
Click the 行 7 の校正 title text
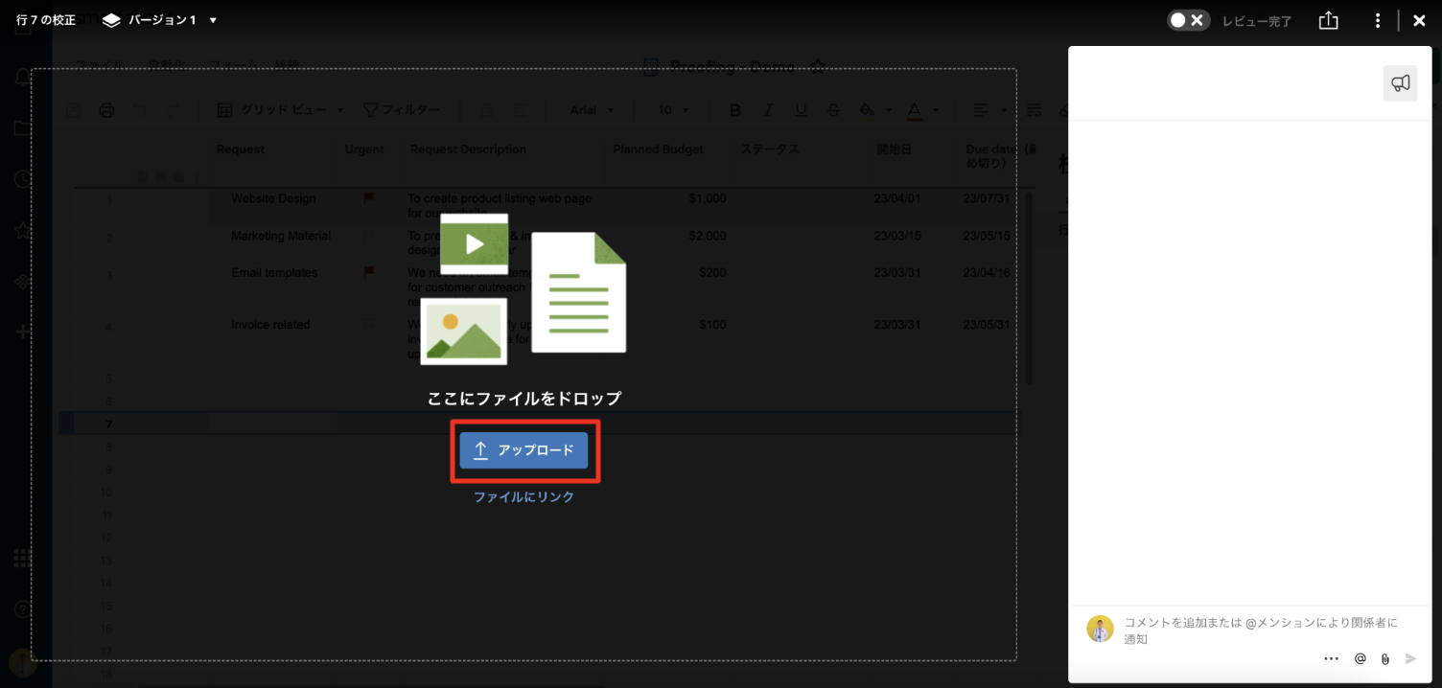[x=46, y=20]
